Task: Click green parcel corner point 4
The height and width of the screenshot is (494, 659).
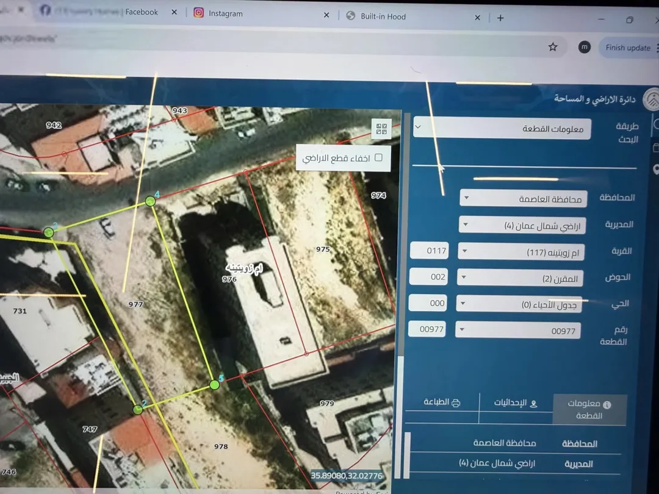Action: click(x=150, y=201)
